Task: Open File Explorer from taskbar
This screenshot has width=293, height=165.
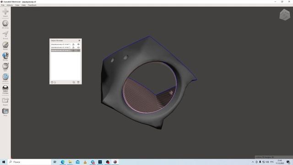Action: pyautogui.click(x=70, y=162)
